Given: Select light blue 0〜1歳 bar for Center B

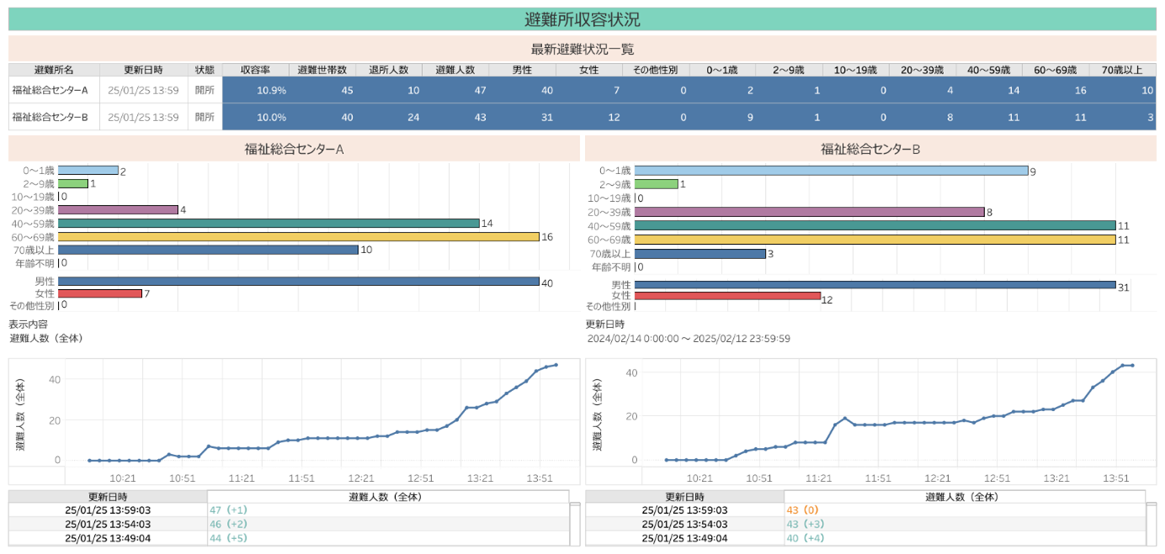Looking at the screenshot, I should coord(830,171).
